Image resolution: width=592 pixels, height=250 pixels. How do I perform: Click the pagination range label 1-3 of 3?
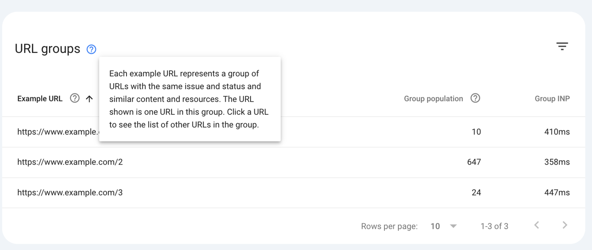click(494, 226)
